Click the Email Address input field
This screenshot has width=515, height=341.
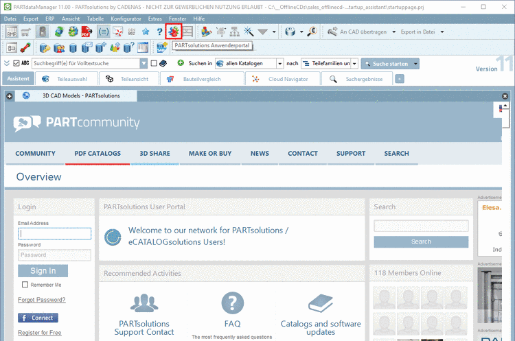pyautogui.click(x=54, y=234)
